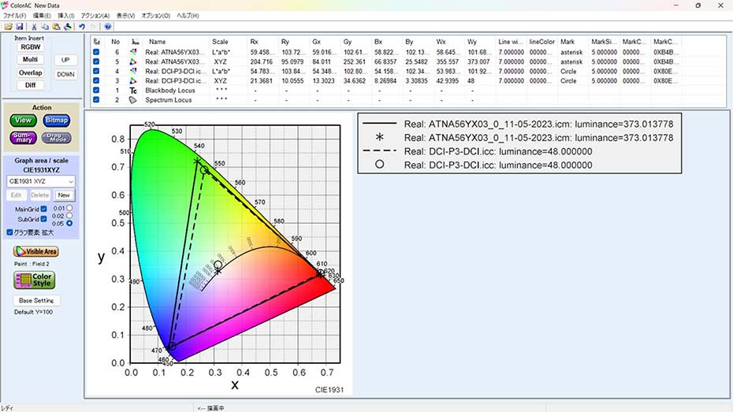Screen dimensions: 733x412
Task: Select the Spectrum Locus row in list
Action: click(x=167, y=100)
